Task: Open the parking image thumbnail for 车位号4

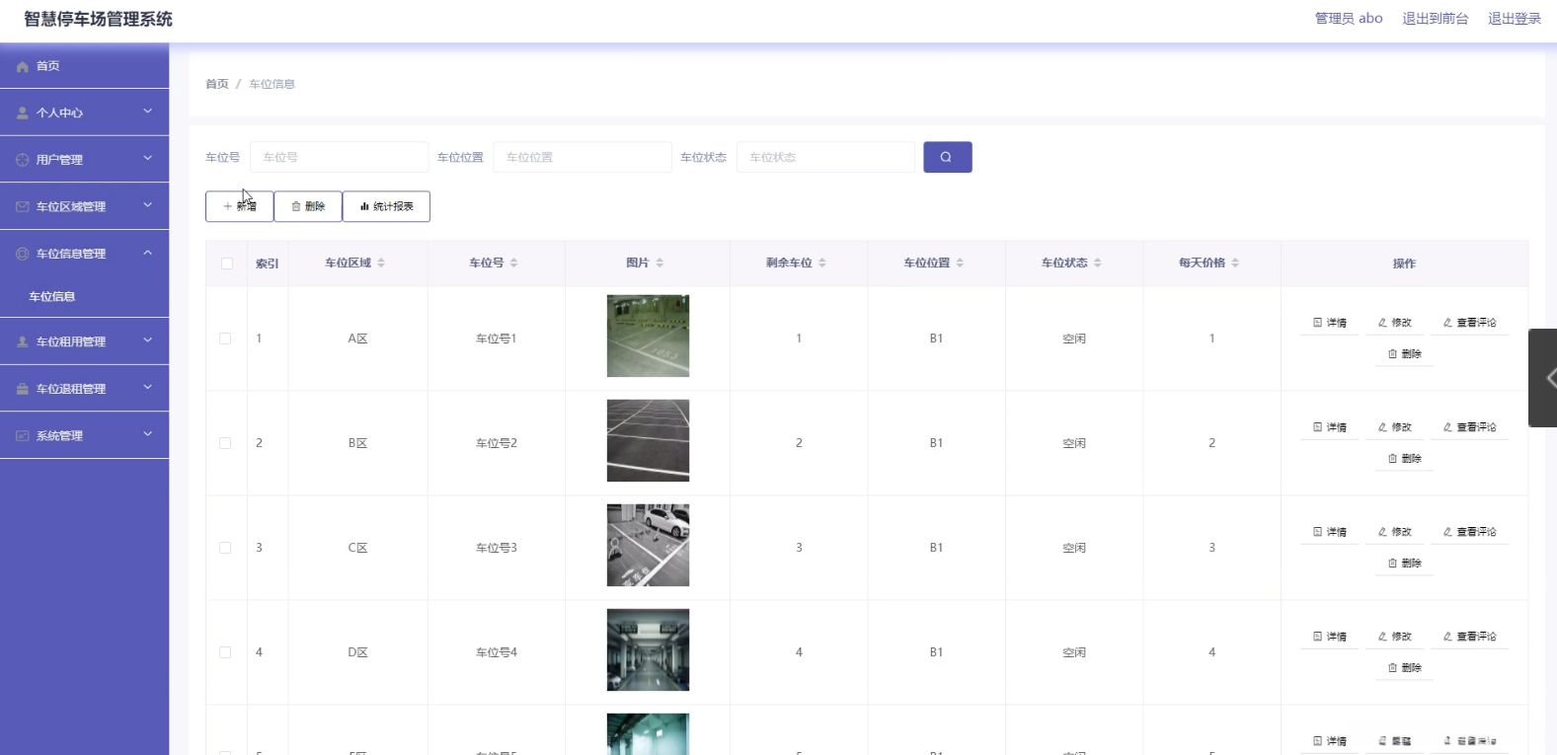Action: pos(648,649)
